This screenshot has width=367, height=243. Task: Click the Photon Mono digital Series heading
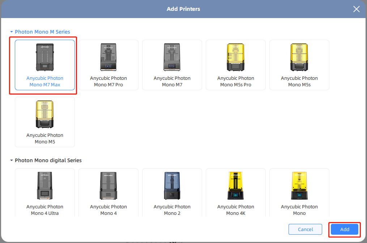(x=48, y=160)
